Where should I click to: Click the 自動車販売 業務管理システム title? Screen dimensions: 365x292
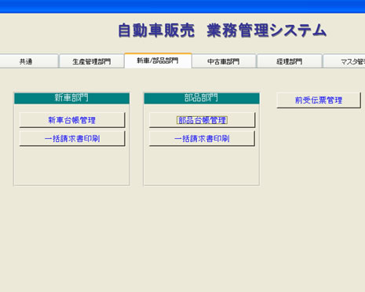(x=222, y=31)
